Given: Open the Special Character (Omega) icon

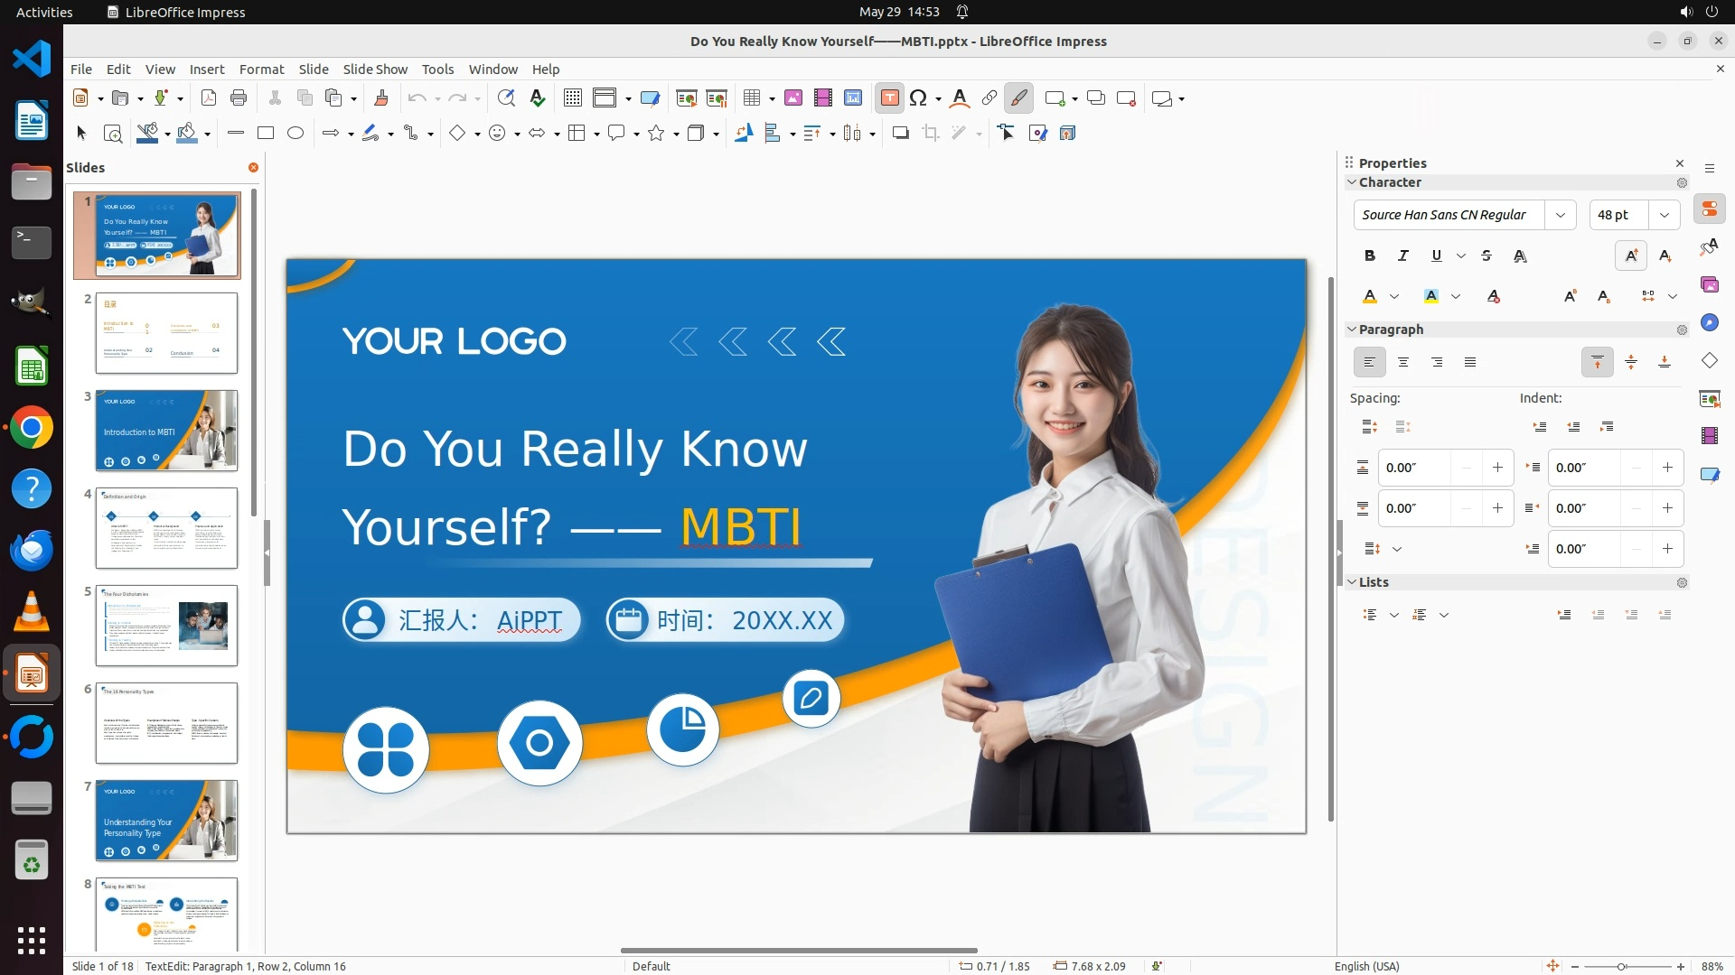Looking at the screenshot, I should coord(918,98).
